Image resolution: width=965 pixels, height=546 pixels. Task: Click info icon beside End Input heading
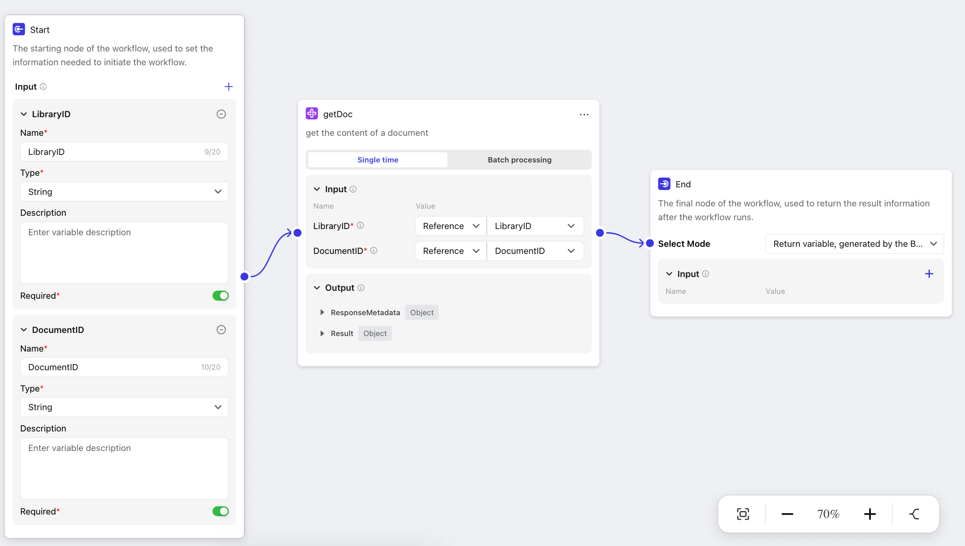(705, 274)
